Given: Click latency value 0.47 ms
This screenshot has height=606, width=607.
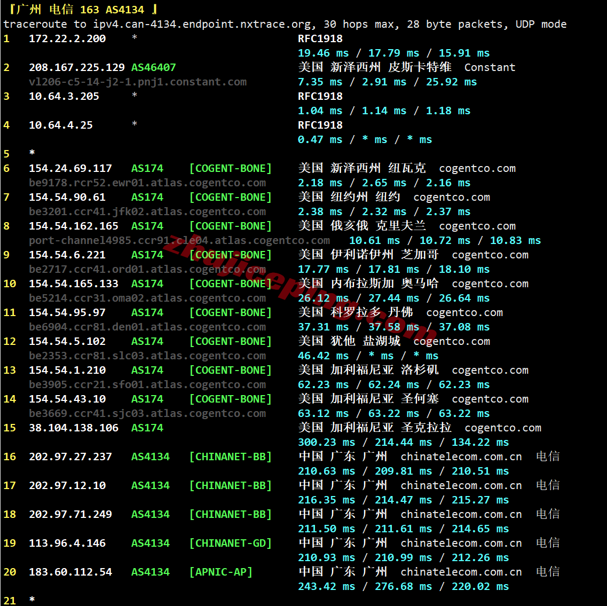Looking at the screenshot, I should (320, 140).
